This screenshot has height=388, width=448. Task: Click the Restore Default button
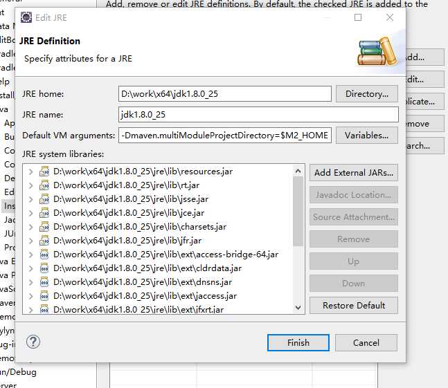pyautogui.click(x=354, y=306)
